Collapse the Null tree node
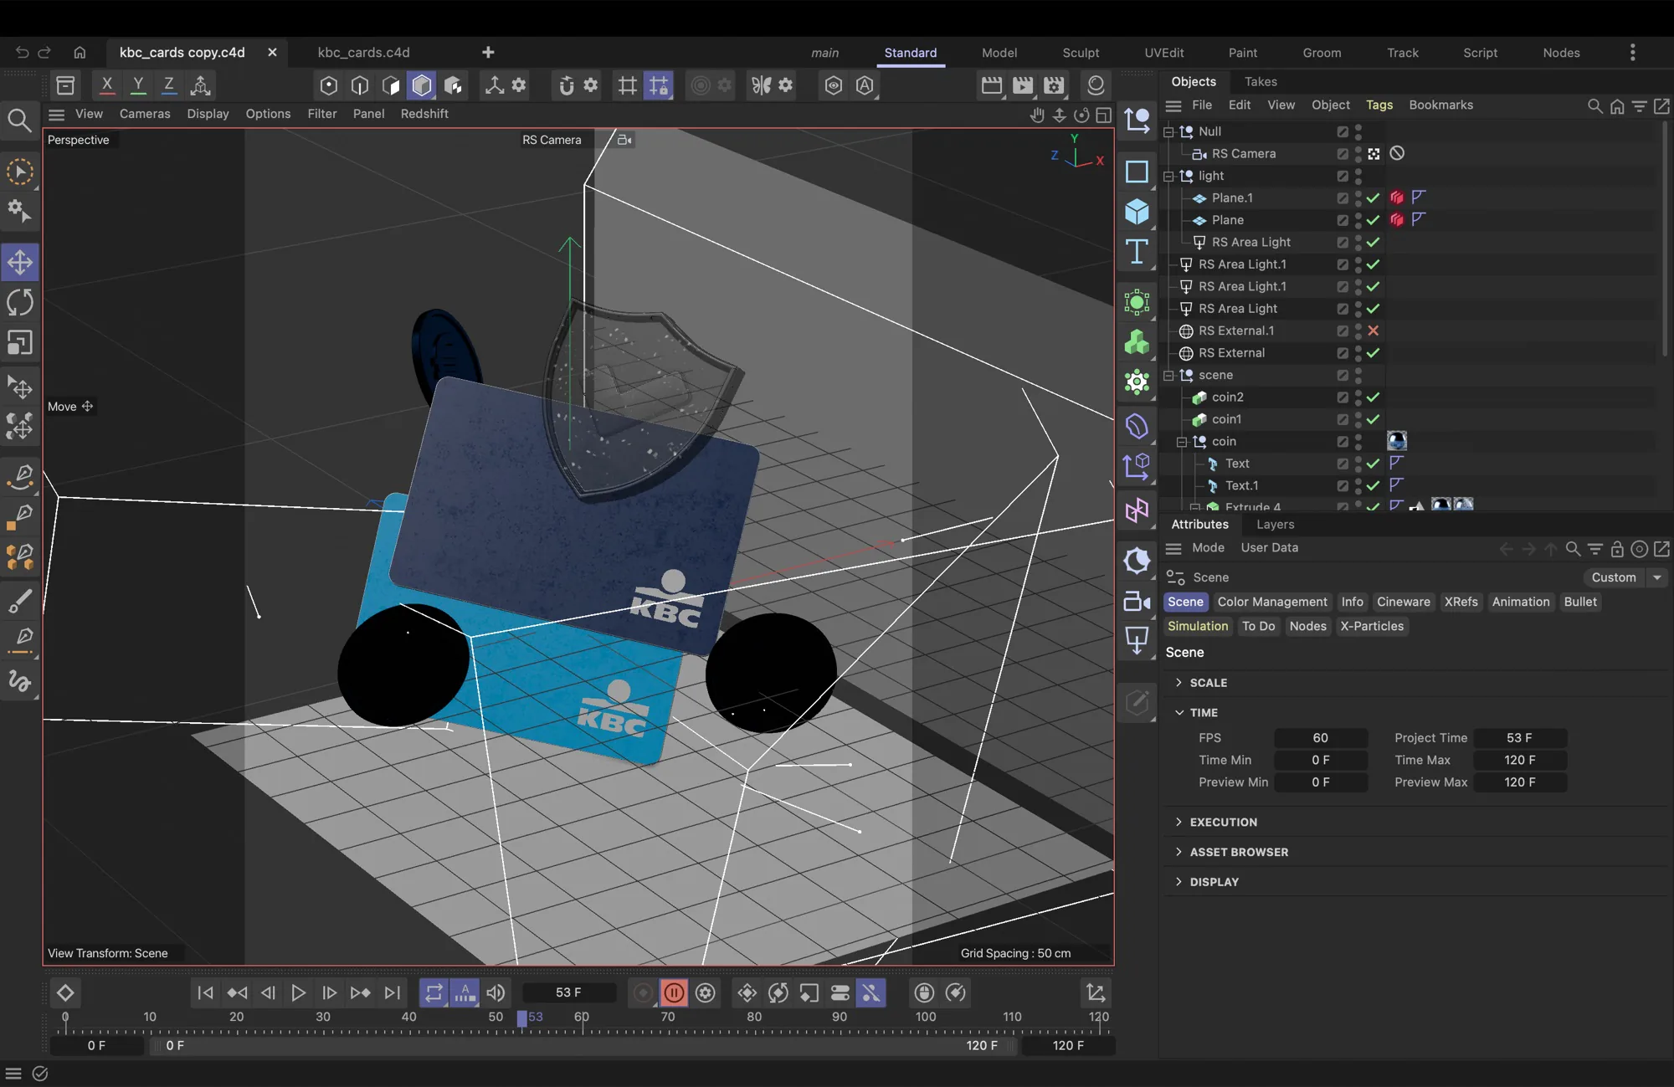Image resolution: width=1674 pixels, height=1087 pixels. click(1168, 132)
